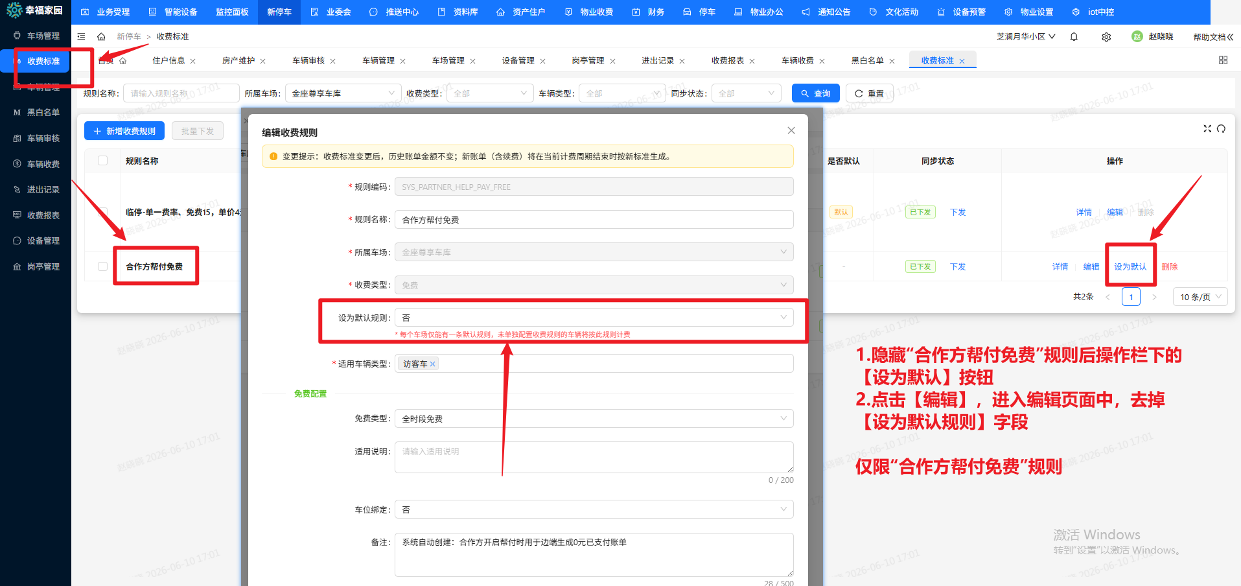The image size is (1241, 586).
Task: Open the 收费类型 filter dropdown
Action: tap(490, 93)
